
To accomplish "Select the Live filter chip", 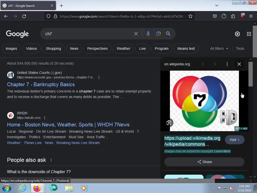I will click(143, 49).
